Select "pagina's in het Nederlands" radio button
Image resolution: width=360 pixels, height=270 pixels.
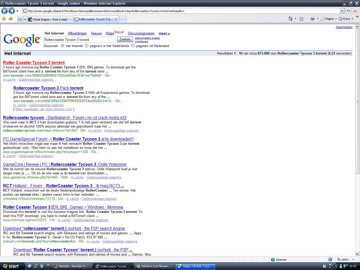coord(86,46)
